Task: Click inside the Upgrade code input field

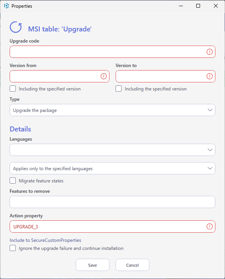Action: [112, 52]
